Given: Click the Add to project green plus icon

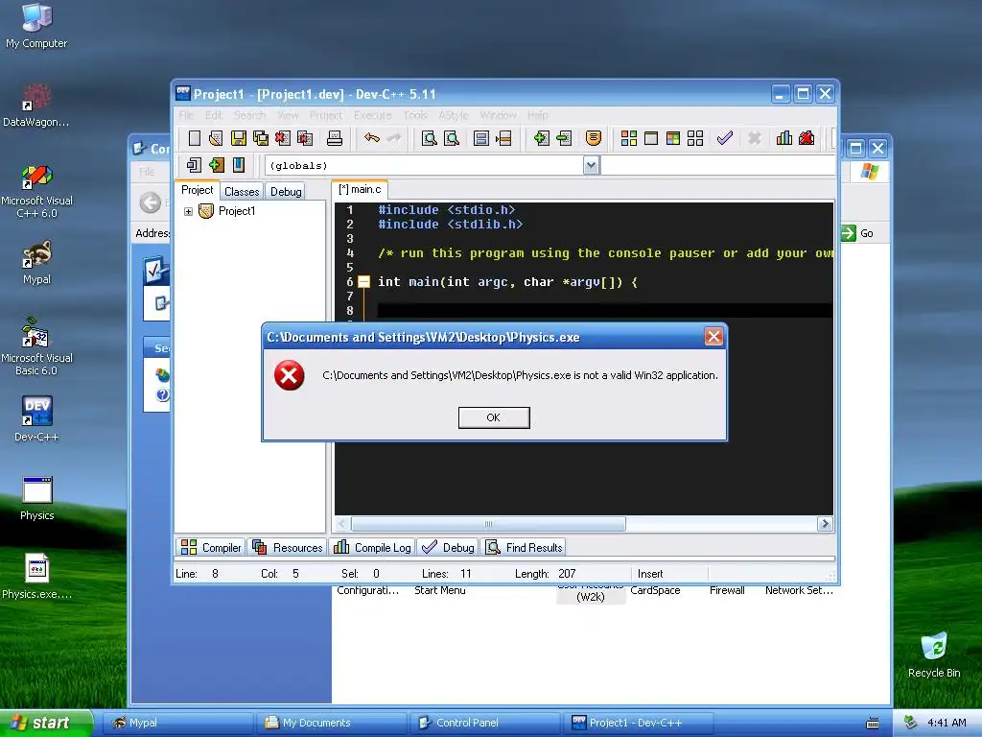Looking at the screenshot, I should (x=541, y=138).
